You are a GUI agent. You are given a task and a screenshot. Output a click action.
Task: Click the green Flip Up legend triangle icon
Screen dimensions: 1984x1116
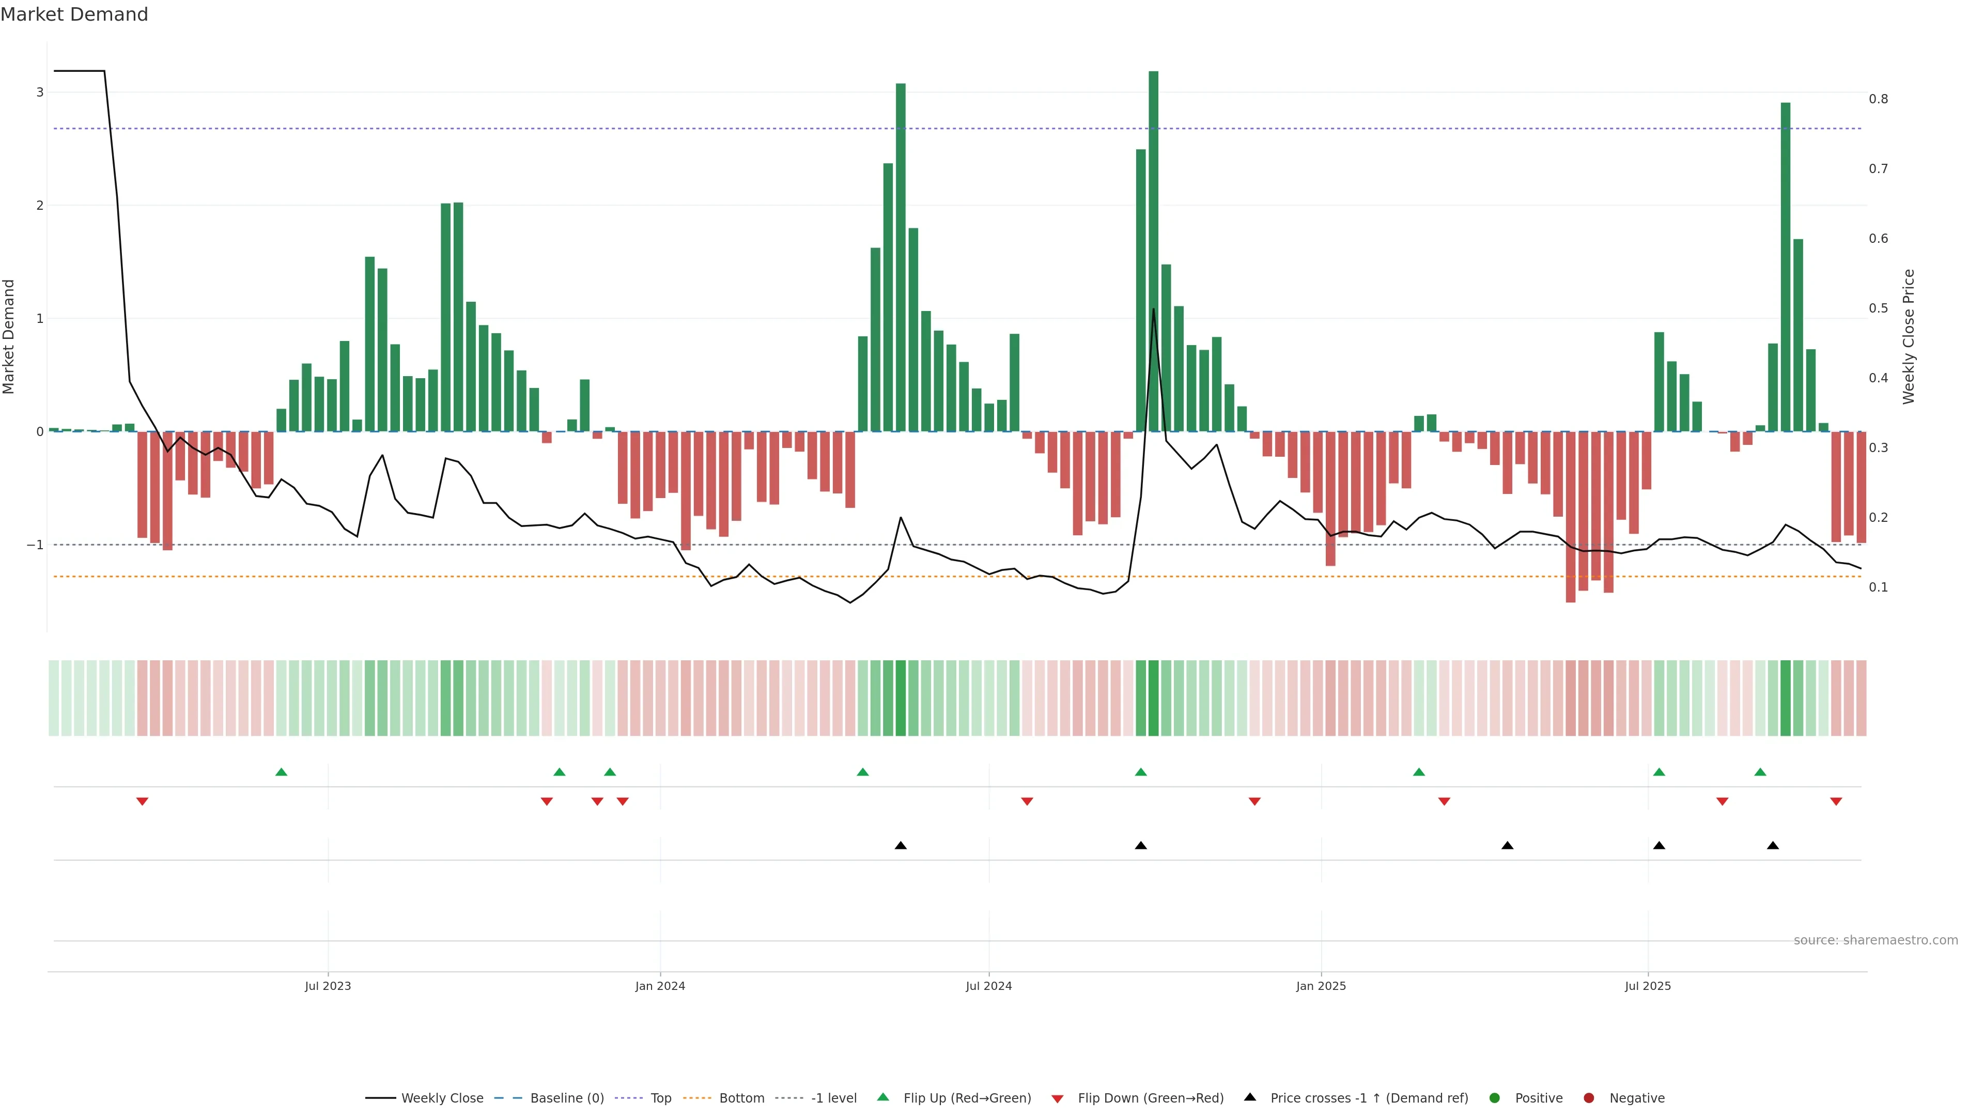[x=882, y=1097]
